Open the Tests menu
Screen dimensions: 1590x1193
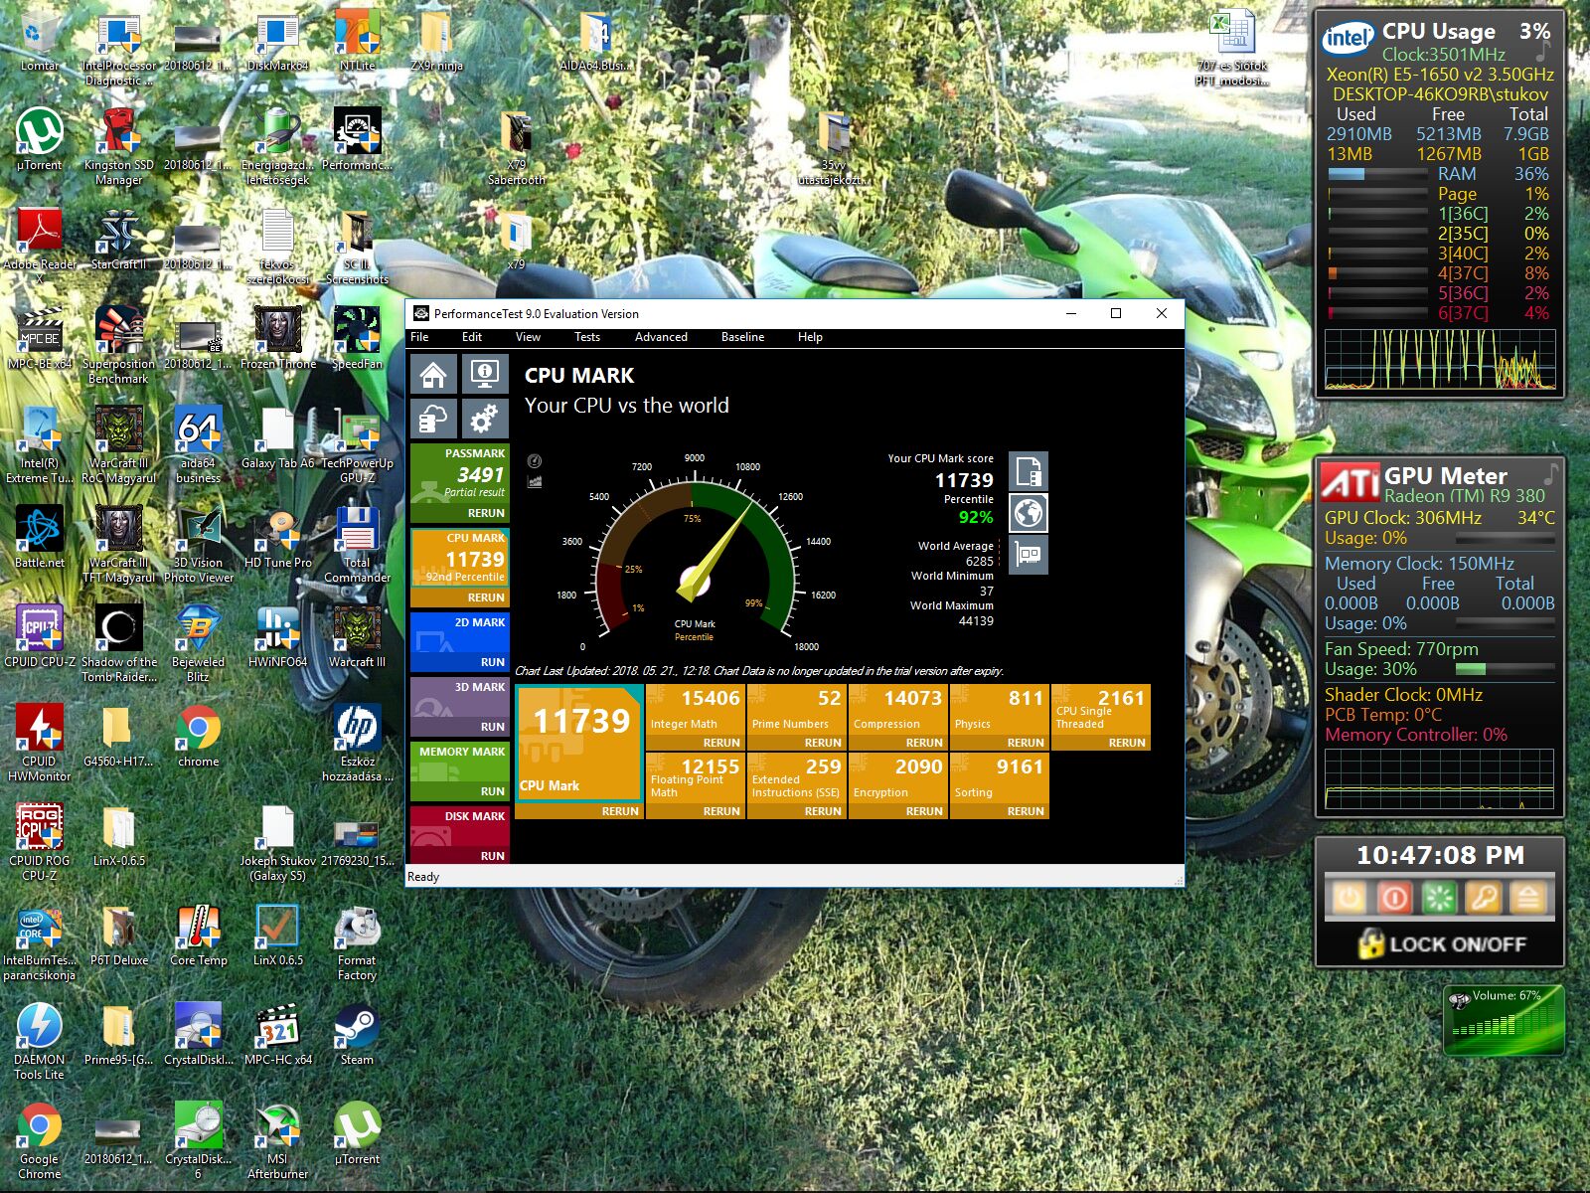pyautogui.click(x=587, y=337)
